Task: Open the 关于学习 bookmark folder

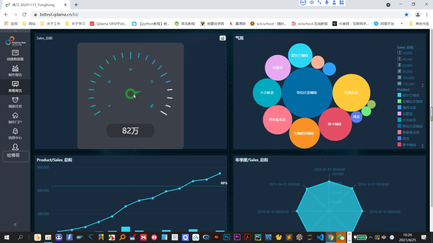Action: [75, 24]
